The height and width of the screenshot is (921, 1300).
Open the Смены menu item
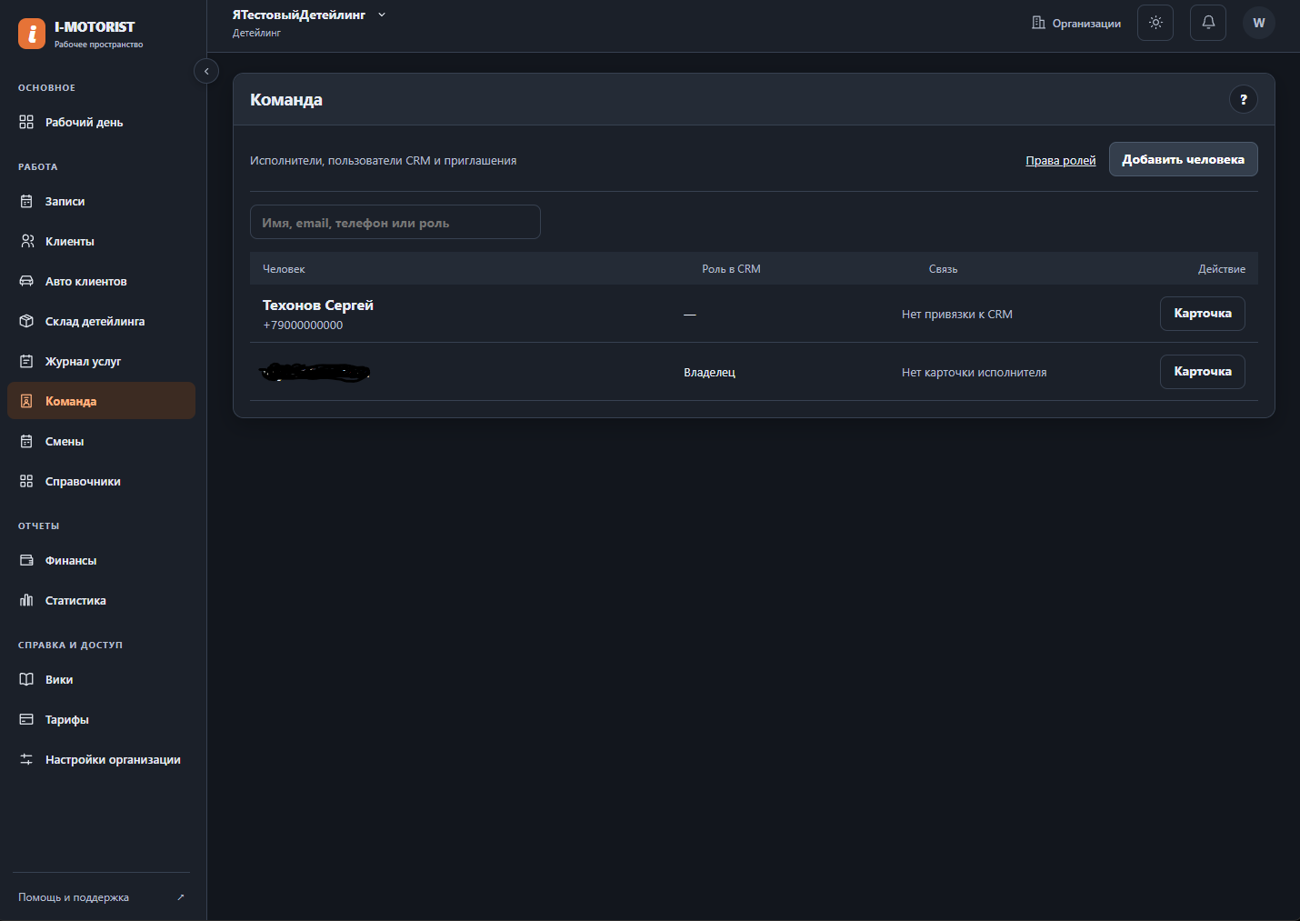101,441
